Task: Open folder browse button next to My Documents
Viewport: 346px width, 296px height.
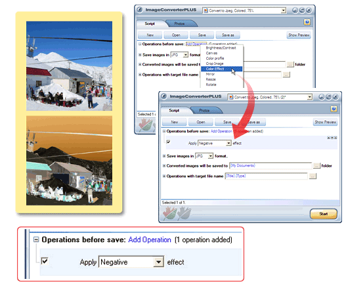Action: 316,165
